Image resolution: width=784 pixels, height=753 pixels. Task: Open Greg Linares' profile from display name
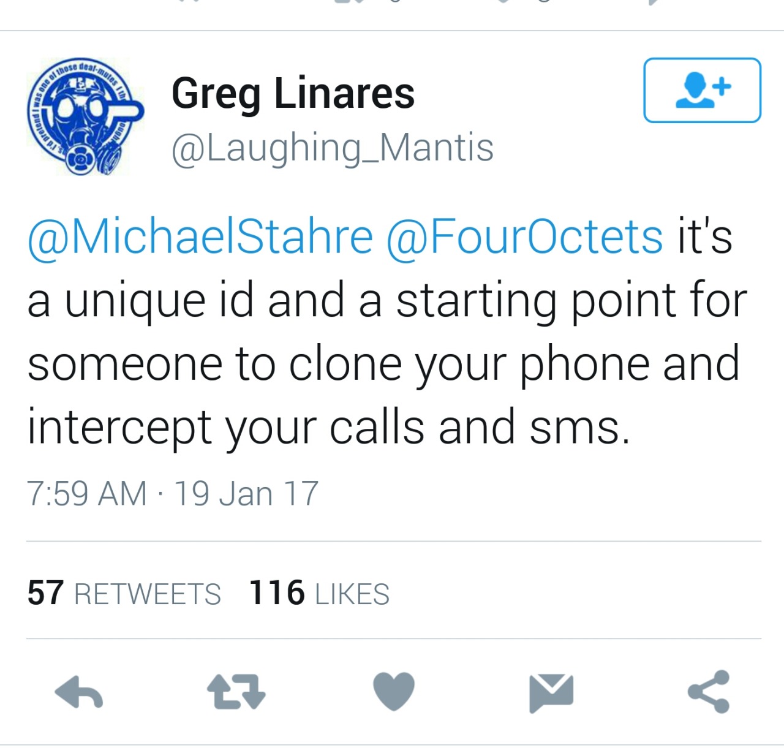293,94
